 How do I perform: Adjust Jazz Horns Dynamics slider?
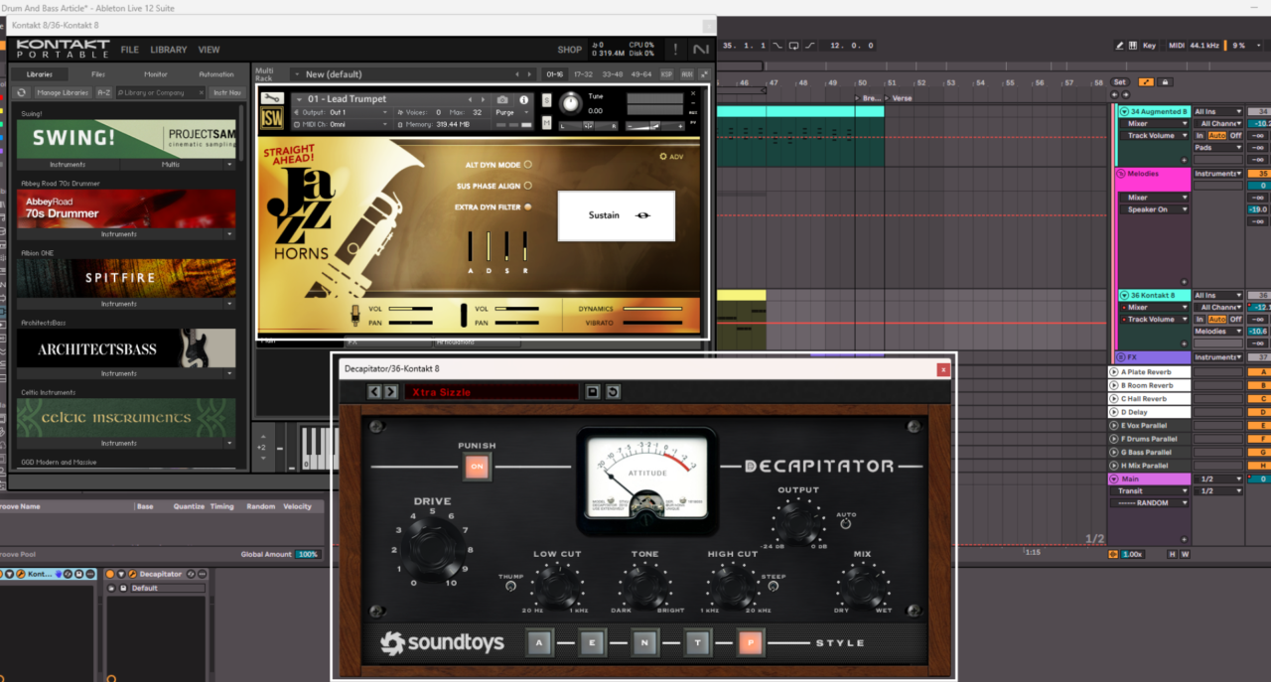[x=654, y=309]
